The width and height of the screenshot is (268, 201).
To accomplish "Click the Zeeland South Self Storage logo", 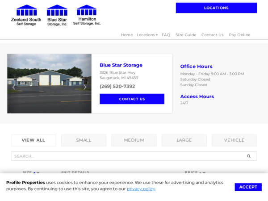I will pos(26,15).
